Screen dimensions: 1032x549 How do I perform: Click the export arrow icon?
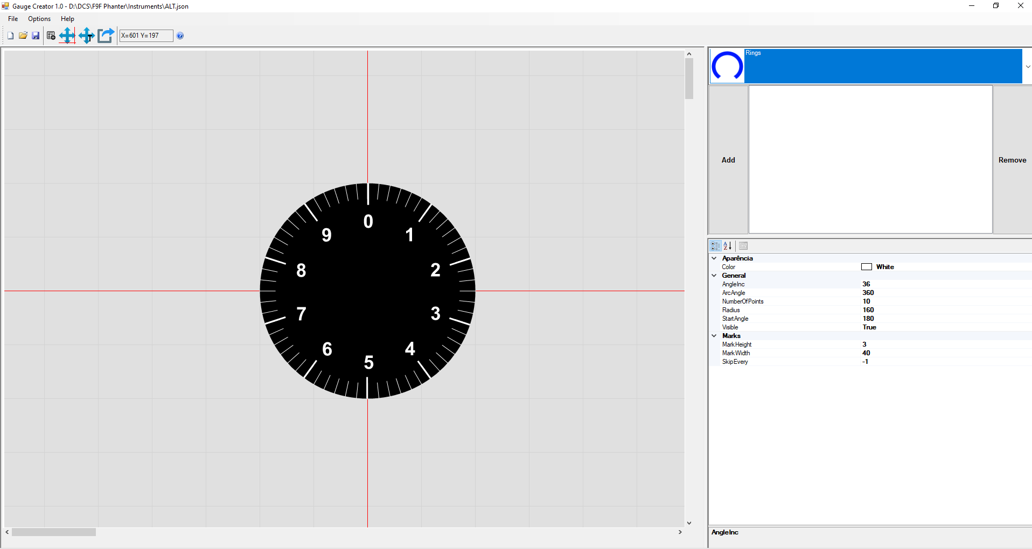pos(106,36)
